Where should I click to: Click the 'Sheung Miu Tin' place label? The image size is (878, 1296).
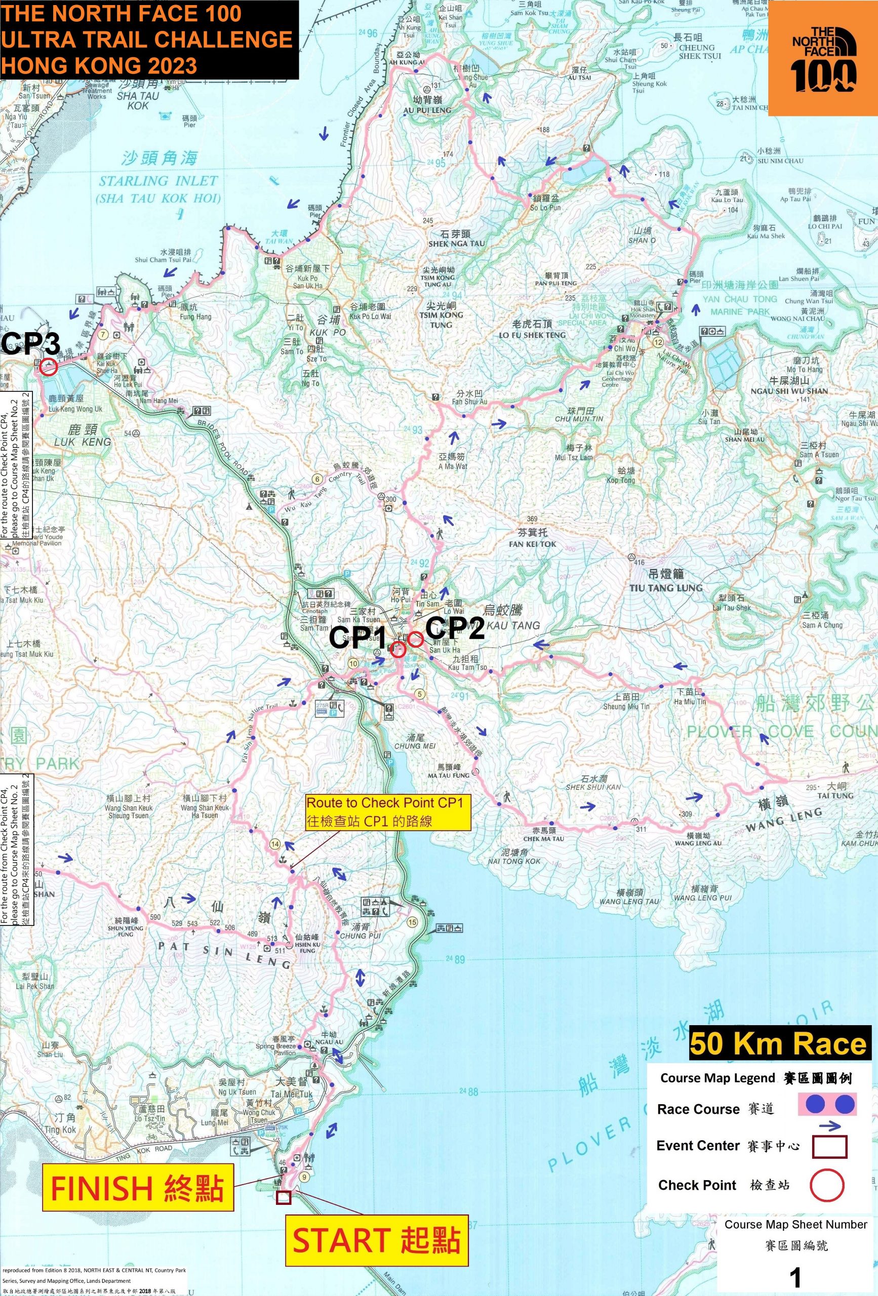pos(626,707)
